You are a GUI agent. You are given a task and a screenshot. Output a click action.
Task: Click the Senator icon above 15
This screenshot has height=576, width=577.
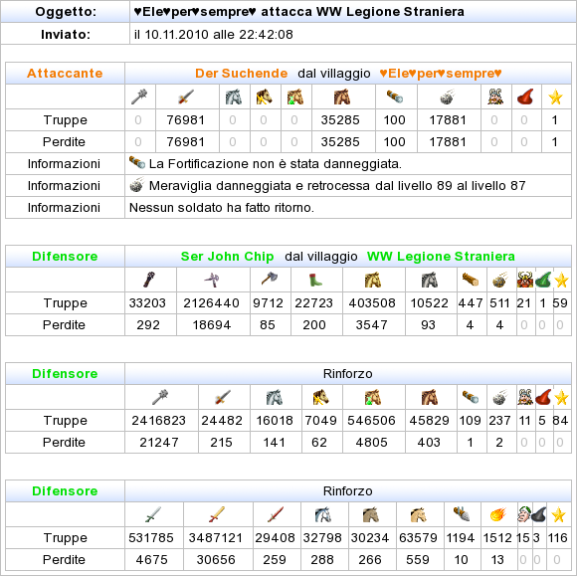pos(523,514)
